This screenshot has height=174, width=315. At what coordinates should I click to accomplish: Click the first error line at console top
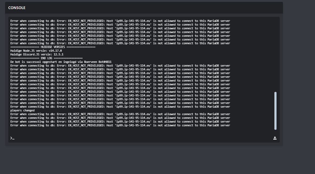[x=120, y=21]
